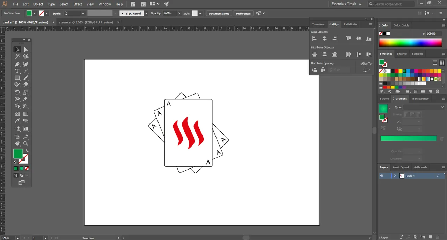Choose the Paintbrush tool
This screenshot has height=240, width=447.
26,77
